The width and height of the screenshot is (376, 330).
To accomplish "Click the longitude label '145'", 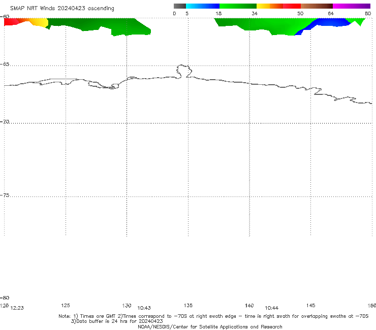I will (x=310, y=305).
